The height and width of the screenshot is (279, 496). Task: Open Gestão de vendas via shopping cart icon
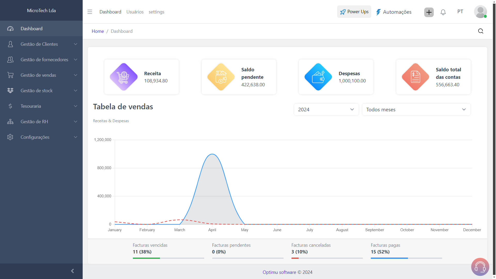click(x=10, y=75)
